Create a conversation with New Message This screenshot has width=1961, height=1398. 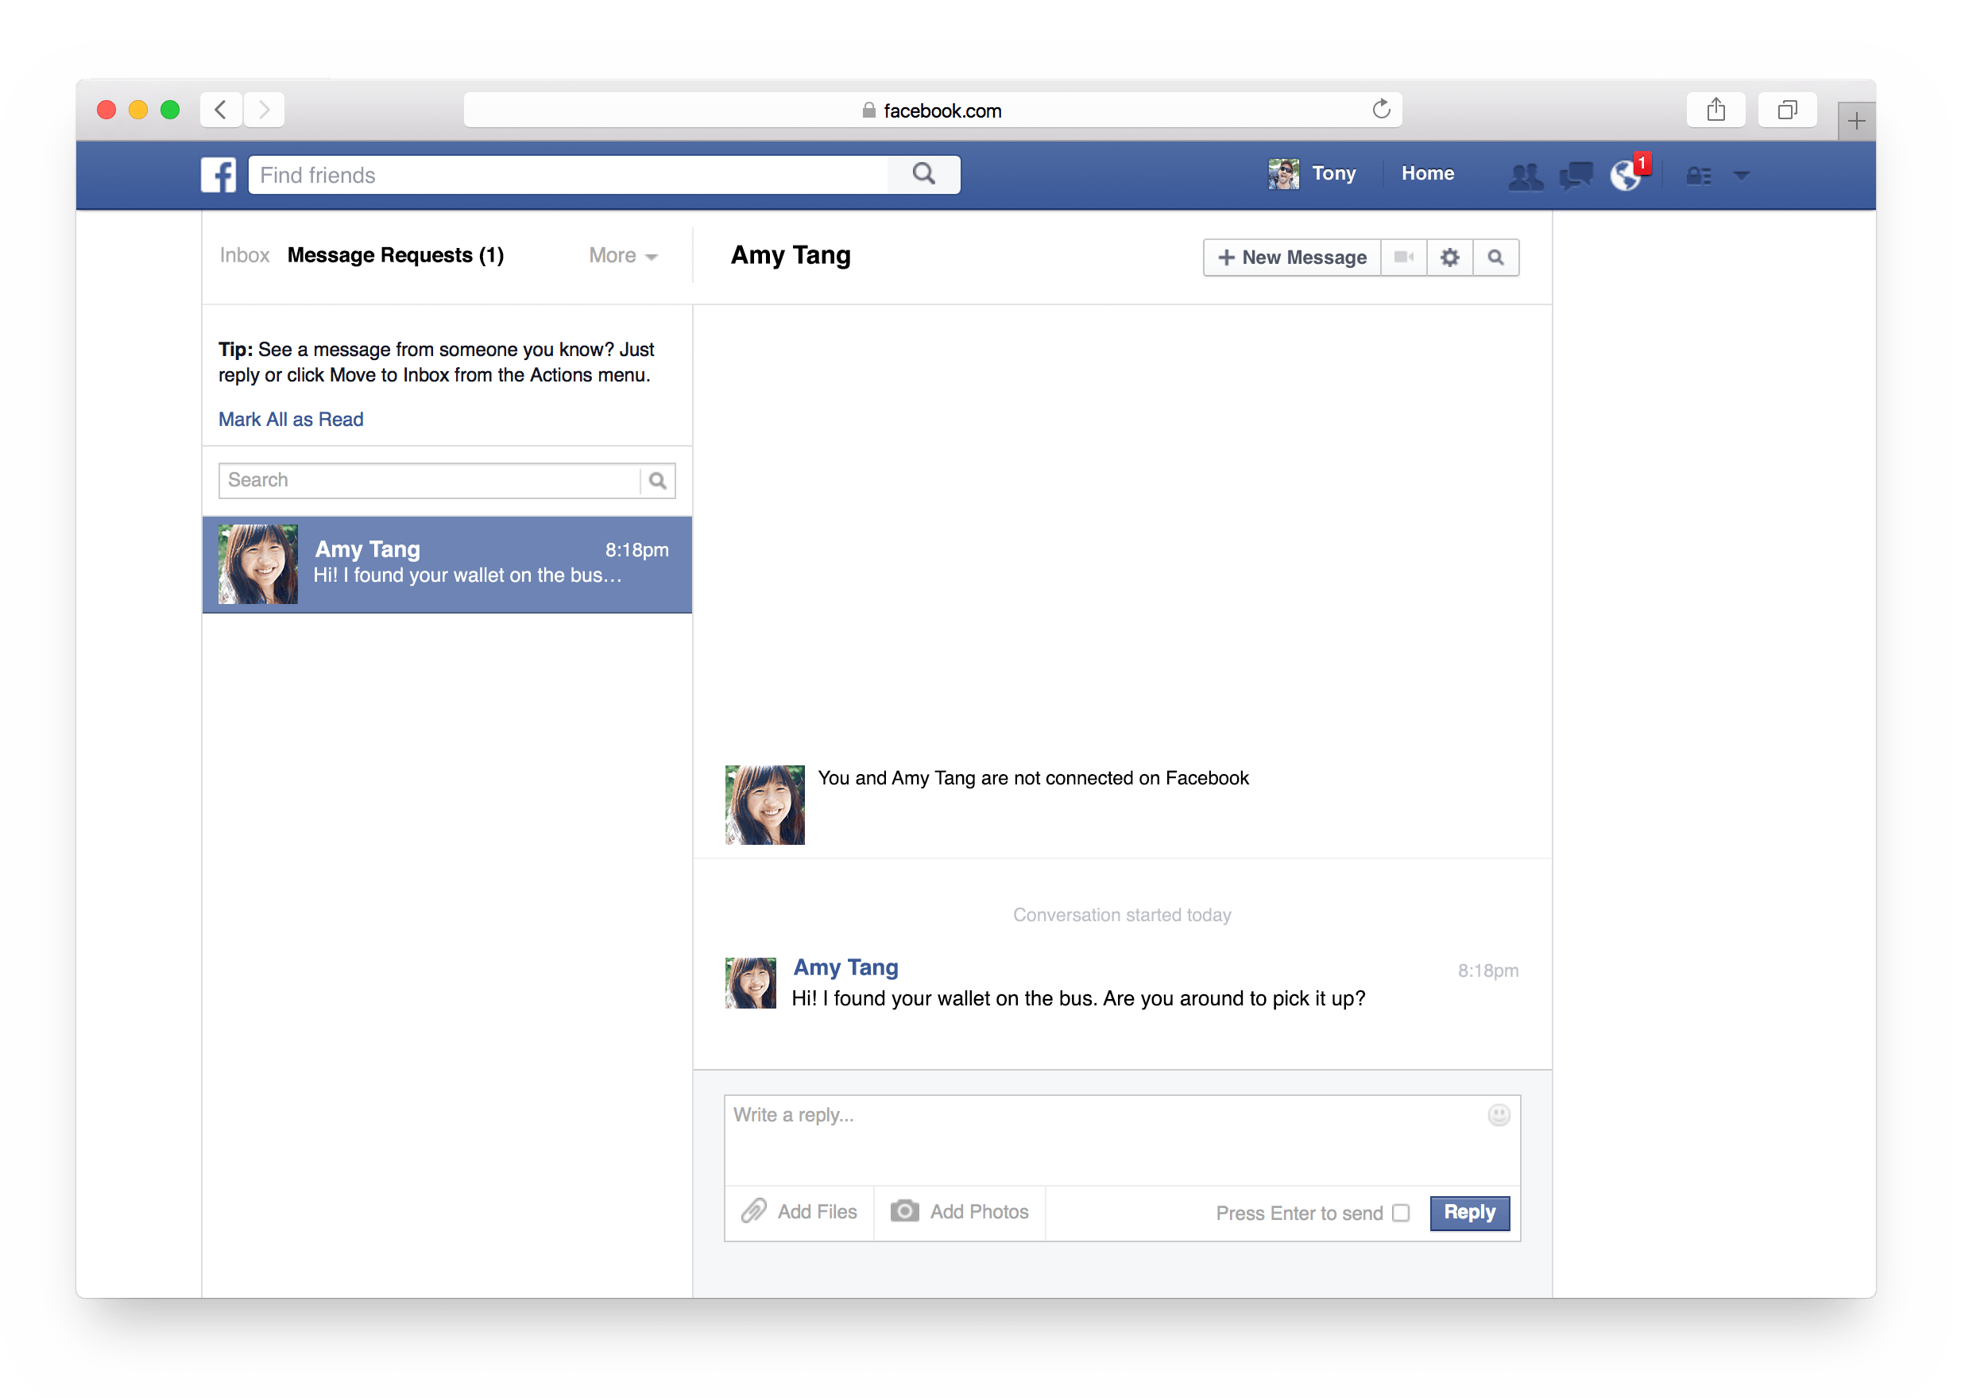tap(1290, 257)
